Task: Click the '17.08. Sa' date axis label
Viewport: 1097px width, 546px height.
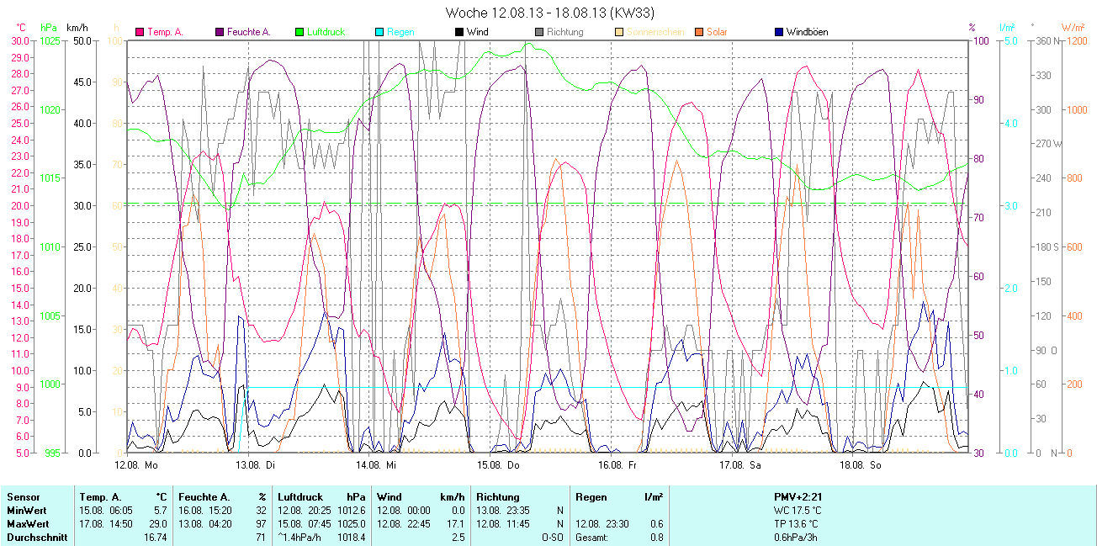Action: point(740,464)
